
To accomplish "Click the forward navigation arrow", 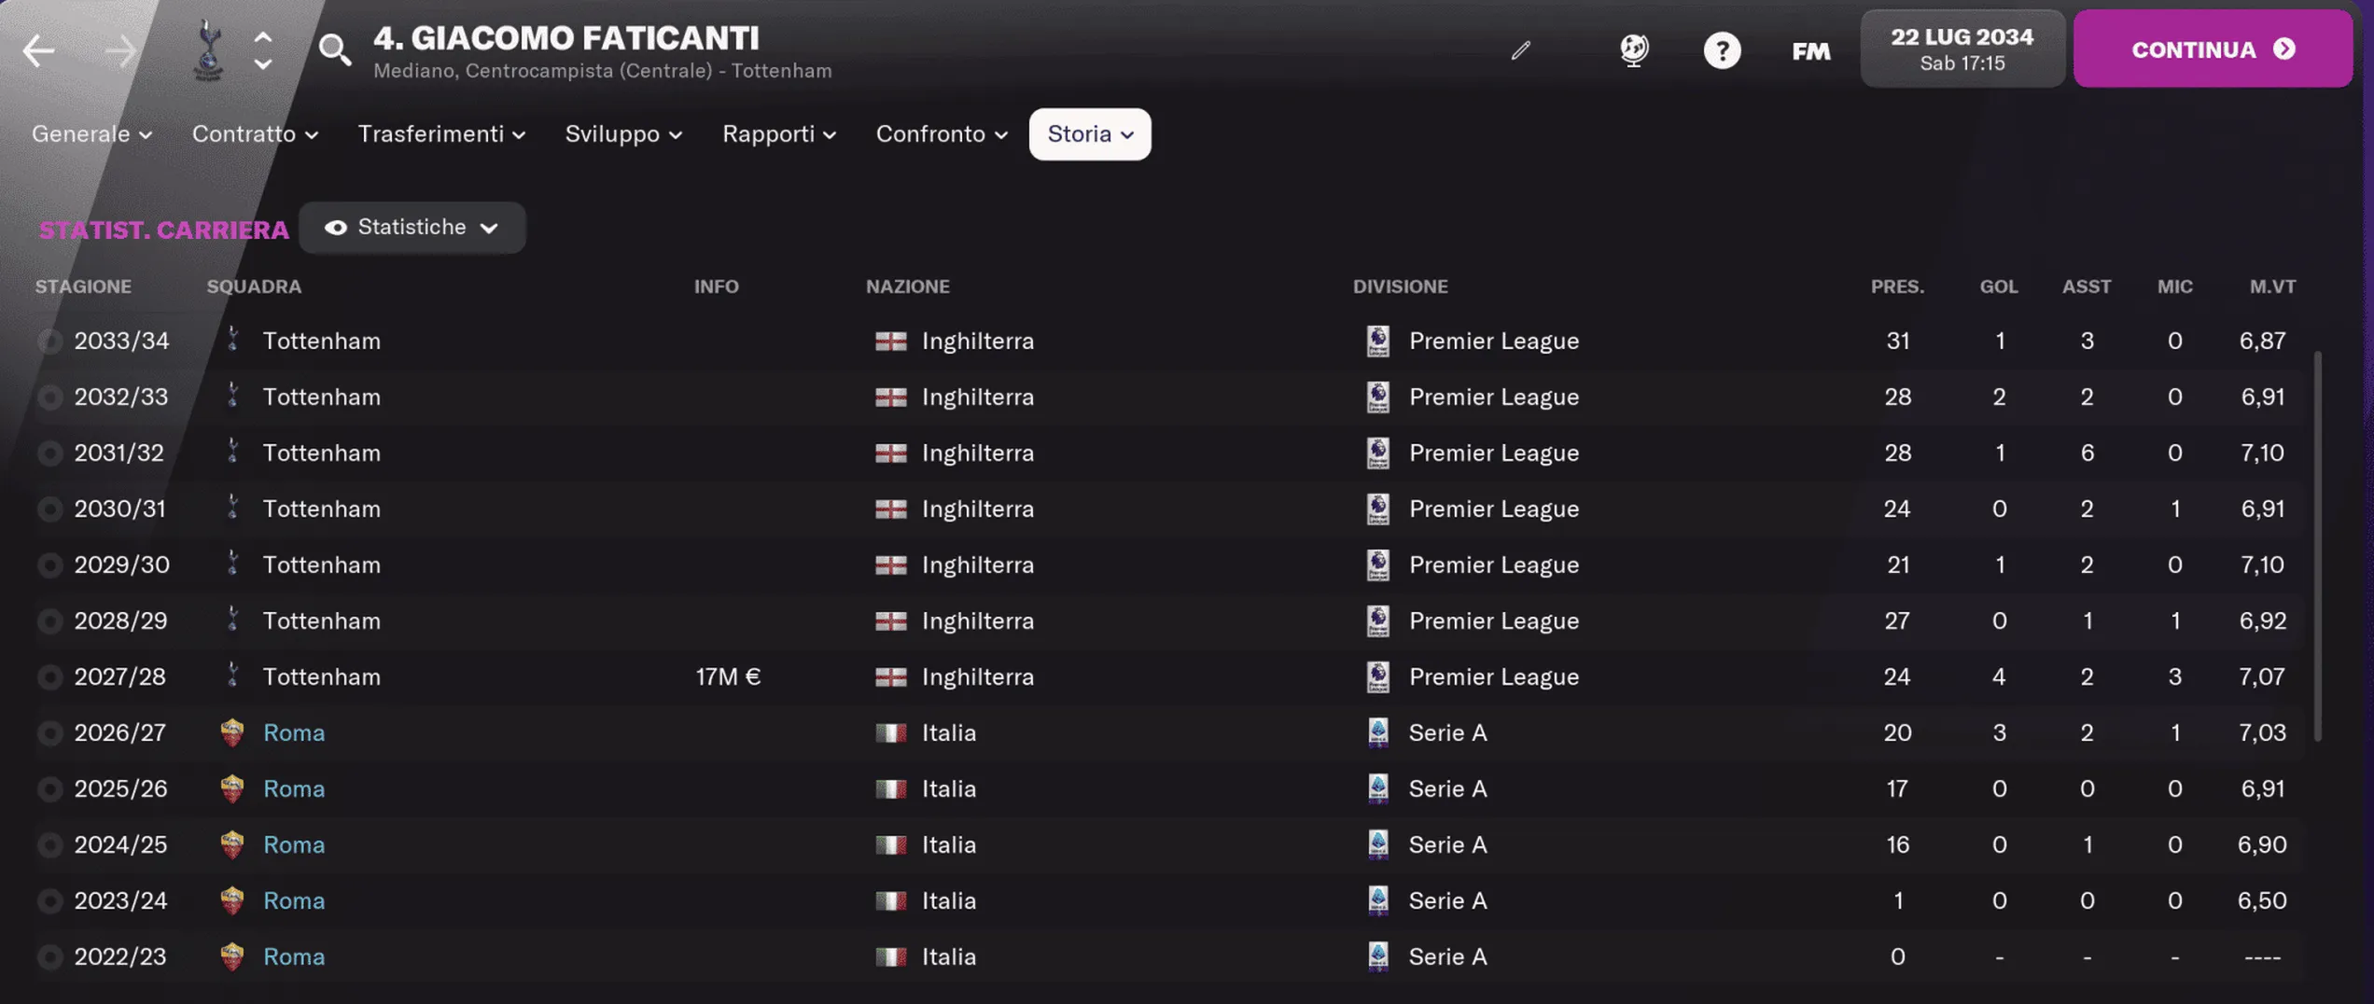I will [x=121, y=51].
